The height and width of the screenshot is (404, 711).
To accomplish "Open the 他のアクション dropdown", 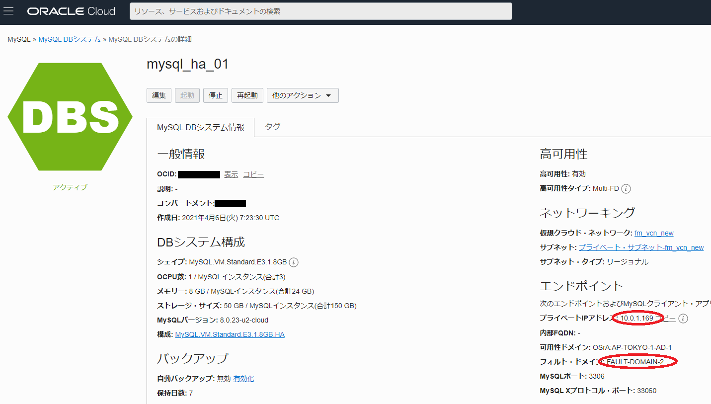I will 303,95.
